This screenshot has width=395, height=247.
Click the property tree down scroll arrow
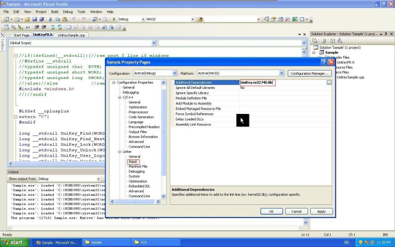pos(164,196)
